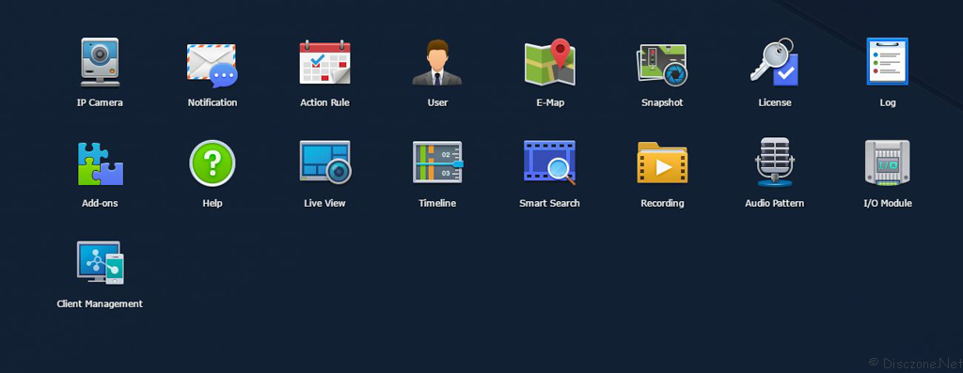Click the "Help" text label
Image resolution: width=963 pixels, height=373 pixels.
click(213, 204)
